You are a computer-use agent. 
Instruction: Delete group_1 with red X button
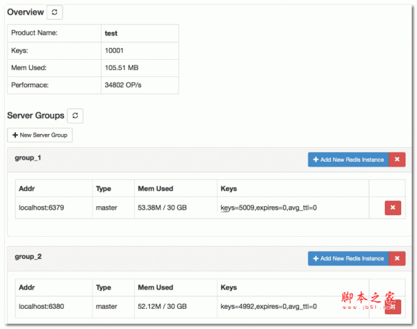[x=397, y=160]
